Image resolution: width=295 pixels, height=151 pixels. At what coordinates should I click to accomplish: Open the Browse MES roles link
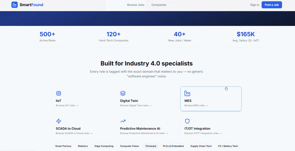point(196,106)
